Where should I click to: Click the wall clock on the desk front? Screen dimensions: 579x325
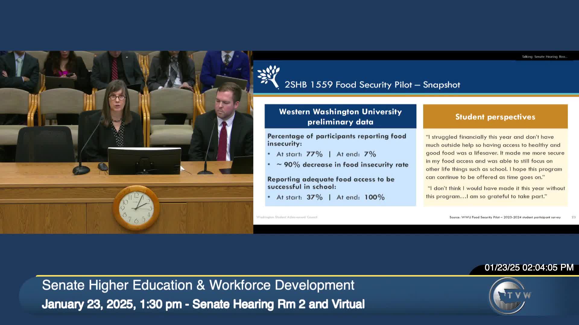(x=136, y=208)
